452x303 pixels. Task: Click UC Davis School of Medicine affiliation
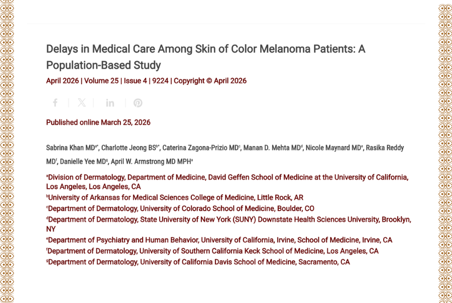[x=199, y=262]
